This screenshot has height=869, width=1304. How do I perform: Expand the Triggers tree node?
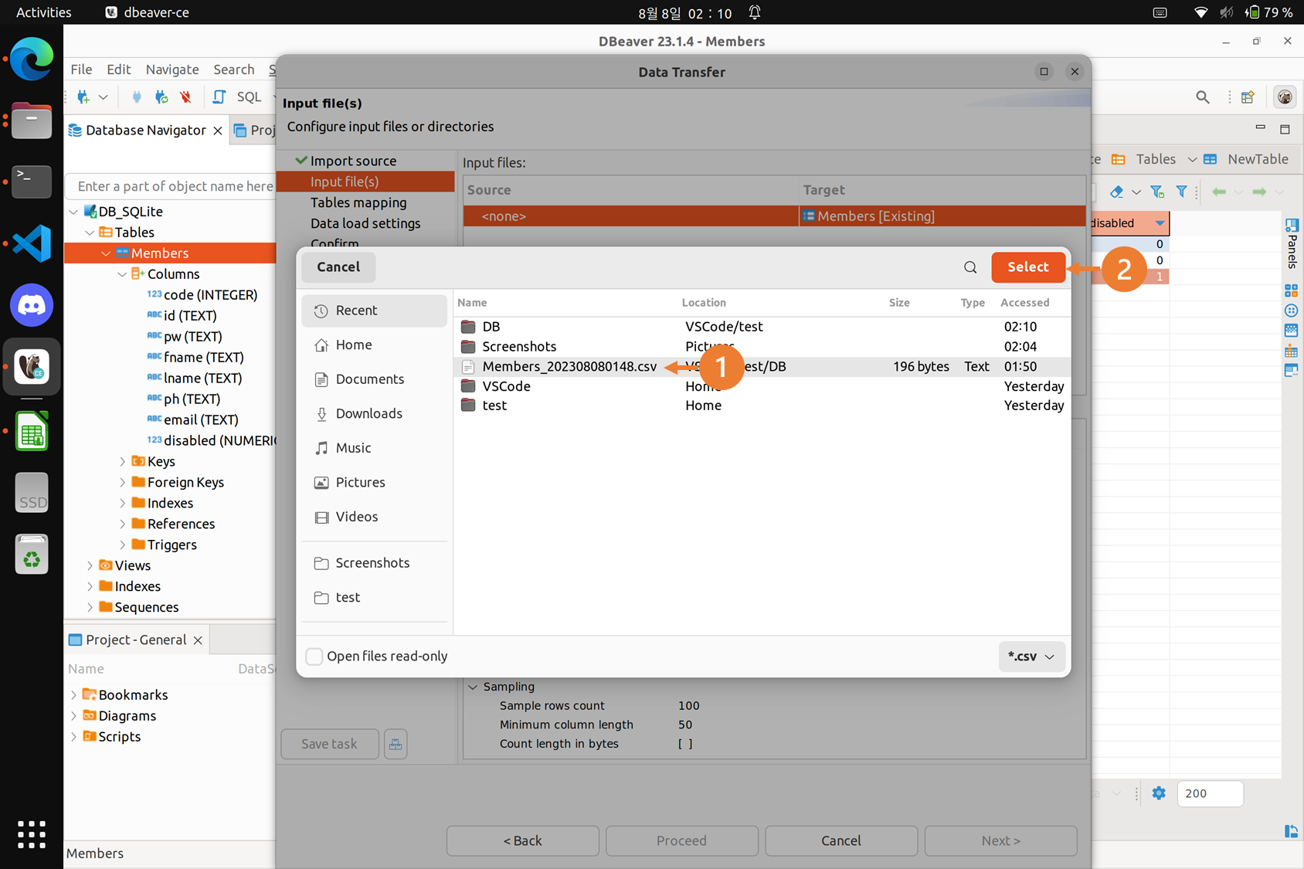click(122, 545)
